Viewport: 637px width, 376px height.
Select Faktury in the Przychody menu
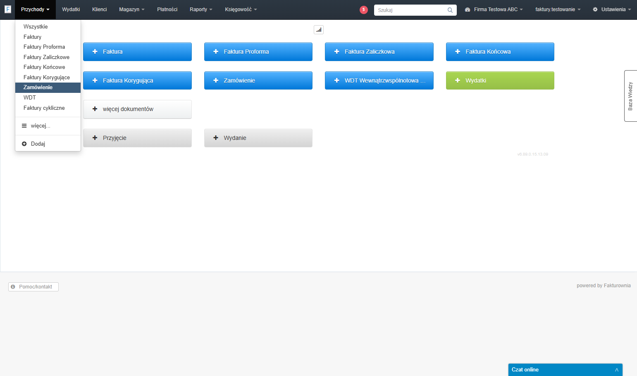[x=48, y=37]
